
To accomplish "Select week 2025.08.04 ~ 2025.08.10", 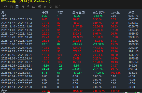I will click(17, 76).
